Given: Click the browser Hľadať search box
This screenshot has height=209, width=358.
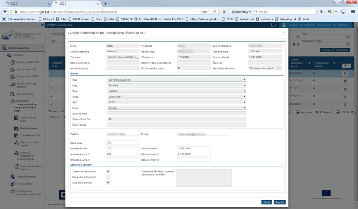Looking at the screenshot, I should click(x=285, y=12).
